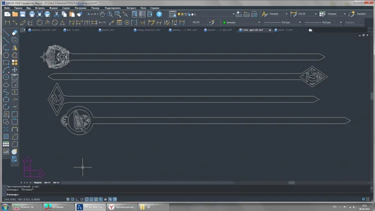This screenshot has width=375, height=211.
Task: Click the Plot printer icon
Action: coord(32,14)
